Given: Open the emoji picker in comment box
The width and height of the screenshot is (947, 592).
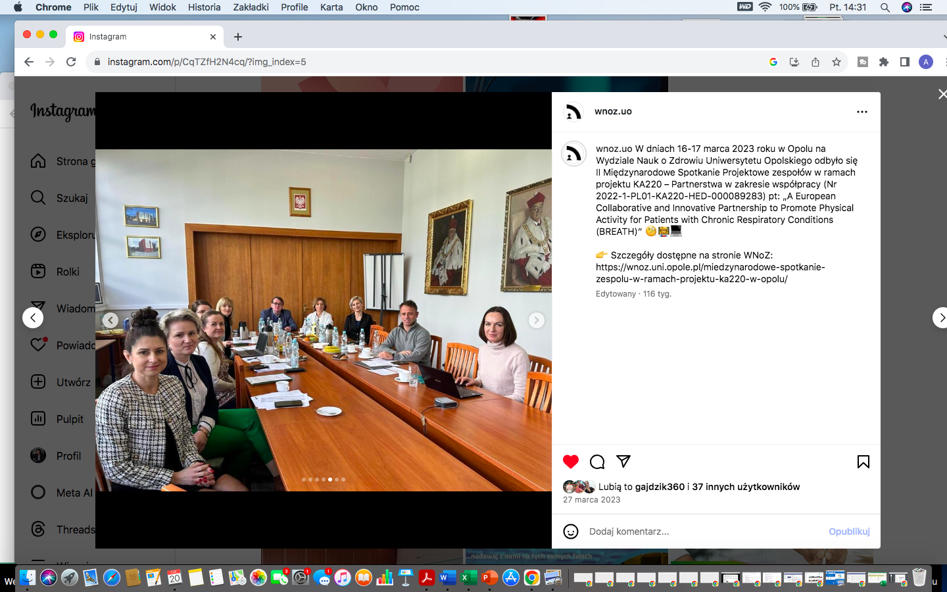Looking at the screenshot, I should (x=571, y=531).
